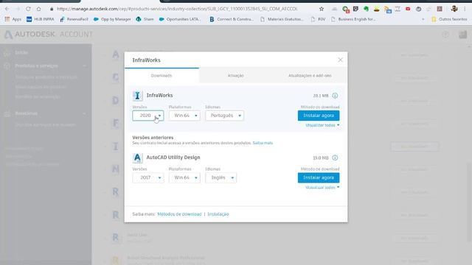
Task: Open InfraWorks language dropdown Português
Action: [x=224, y=116]
